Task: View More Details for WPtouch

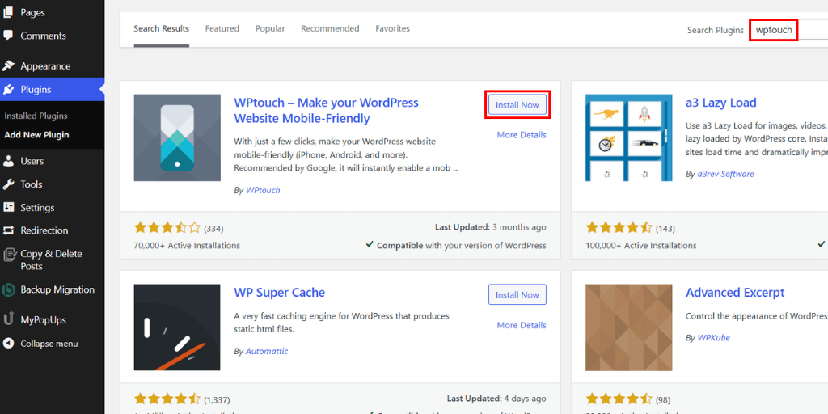Action: [522, 135]
